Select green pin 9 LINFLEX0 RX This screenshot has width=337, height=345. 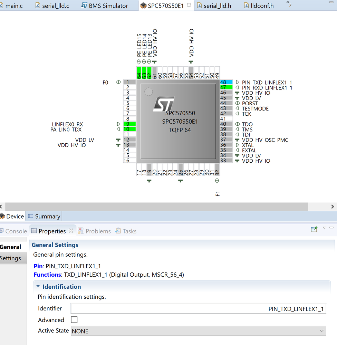coord(129,124)
